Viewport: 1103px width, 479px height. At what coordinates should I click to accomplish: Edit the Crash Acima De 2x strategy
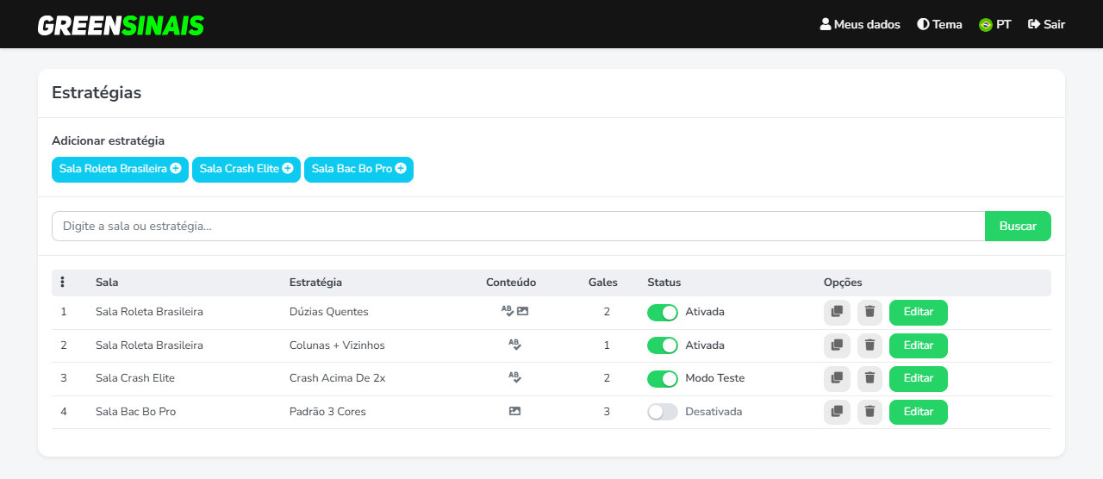pyautogui.click(x=919, y=378)
